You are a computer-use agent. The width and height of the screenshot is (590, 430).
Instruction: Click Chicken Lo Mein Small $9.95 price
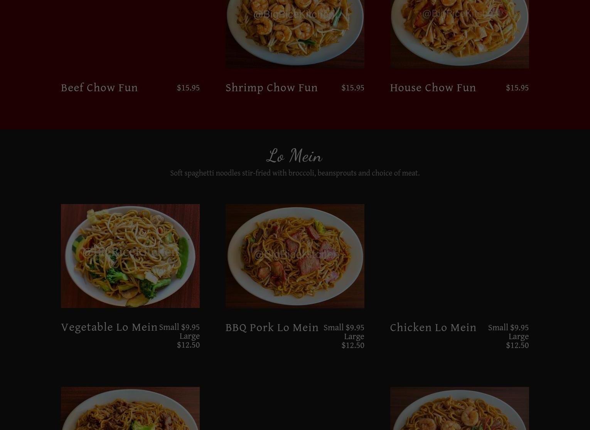pos(508,328)
